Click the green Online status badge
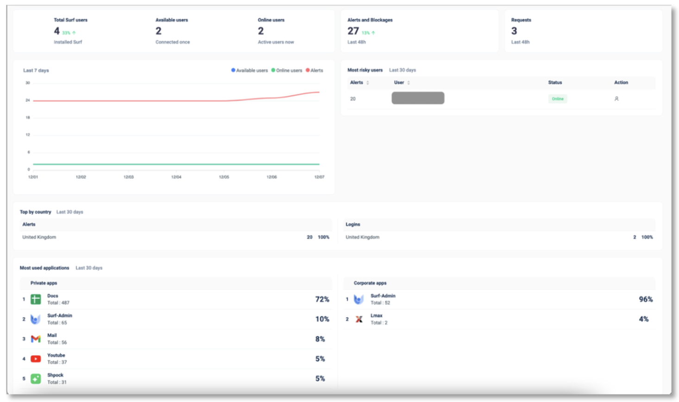 (558, 99)
